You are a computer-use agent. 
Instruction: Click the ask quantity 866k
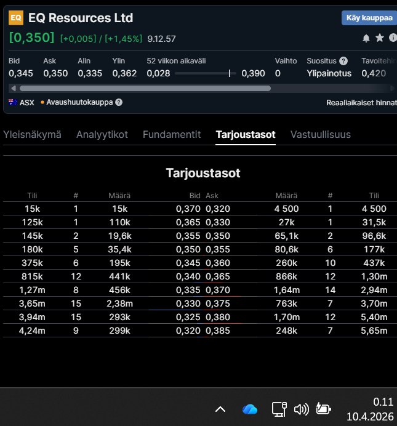click(286, 276)
